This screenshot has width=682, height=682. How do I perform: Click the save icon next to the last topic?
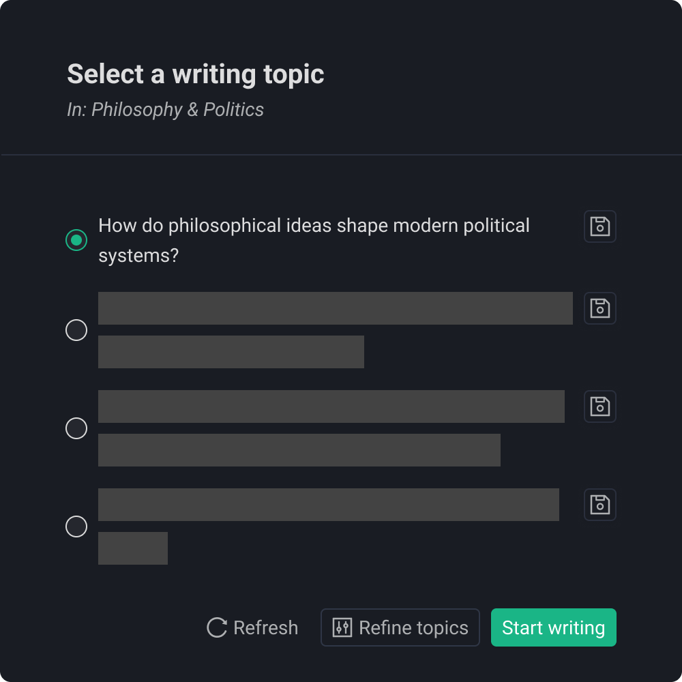tap(599, 505)
